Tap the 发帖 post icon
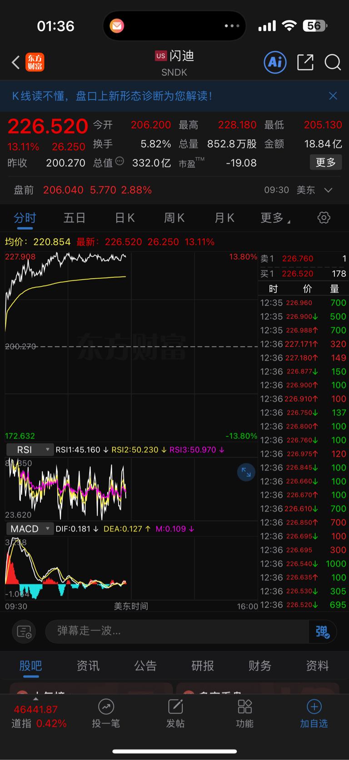 point(175,707)
